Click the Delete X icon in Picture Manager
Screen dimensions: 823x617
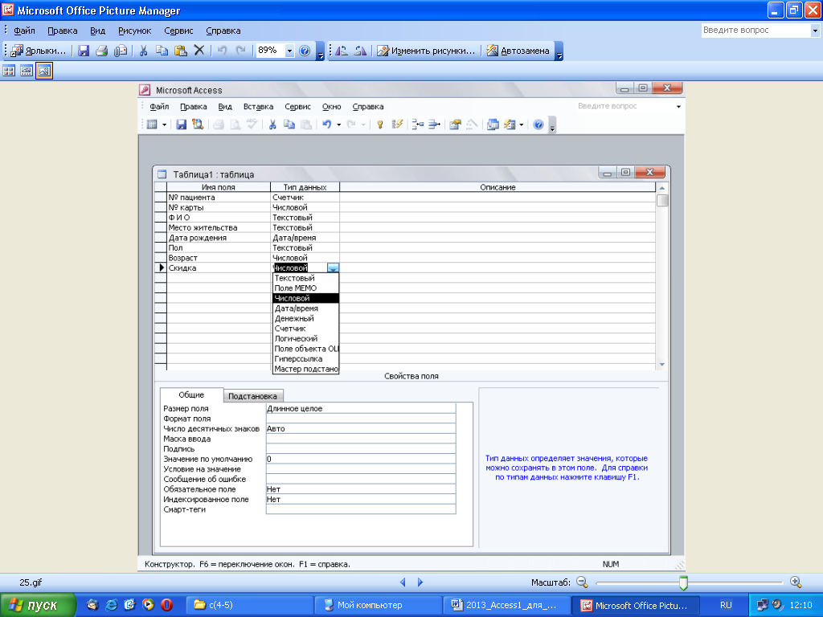pos(199,51)
